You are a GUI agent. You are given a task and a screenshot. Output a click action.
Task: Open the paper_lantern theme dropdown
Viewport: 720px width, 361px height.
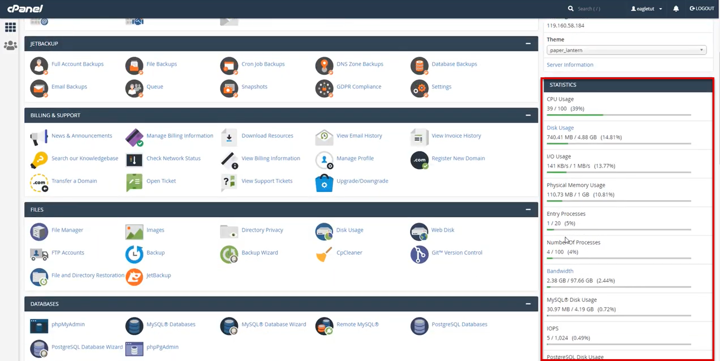point(626,50)
